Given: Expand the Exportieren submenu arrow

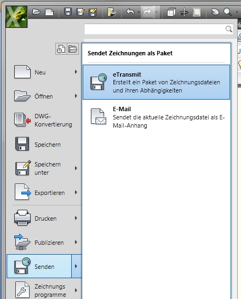Looking at the screenshot, I should 76,192.
